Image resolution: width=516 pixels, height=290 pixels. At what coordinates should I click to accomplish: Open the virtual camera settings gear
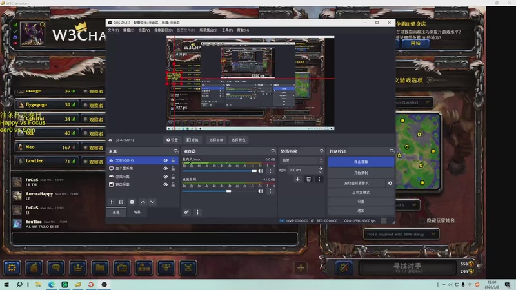(390, 183)
